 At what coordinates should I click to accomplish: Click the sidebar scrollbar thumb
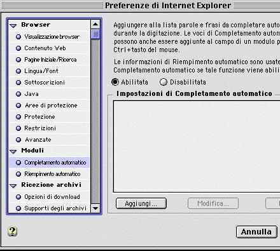point(95,34)
